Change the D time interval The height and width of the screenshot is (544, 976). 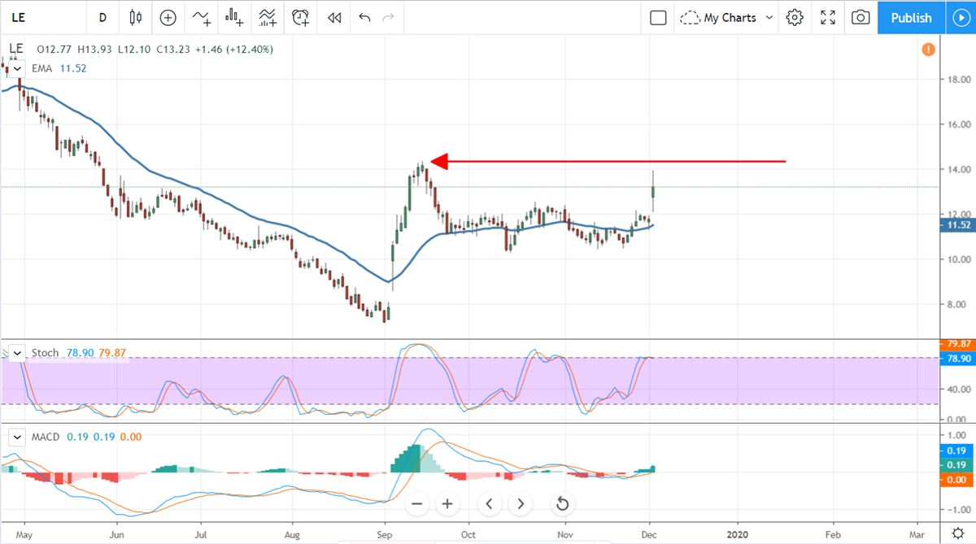tap(102, 17)
